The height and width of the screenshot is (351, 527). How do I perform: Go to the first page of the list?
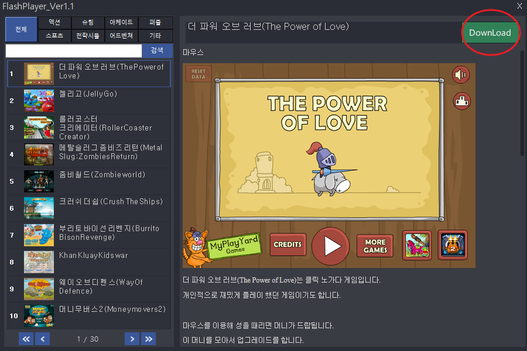click(x=26, y=339)
